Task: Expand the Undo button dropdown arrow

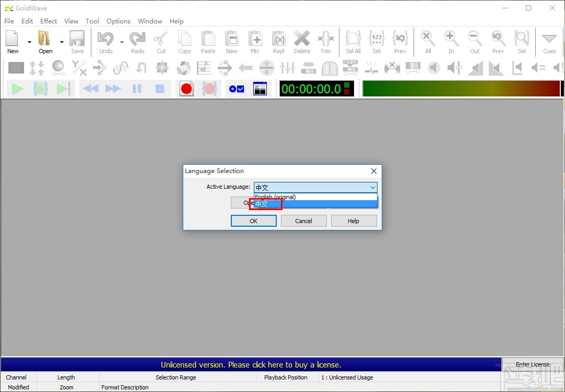Action: [x=122, y=42]
